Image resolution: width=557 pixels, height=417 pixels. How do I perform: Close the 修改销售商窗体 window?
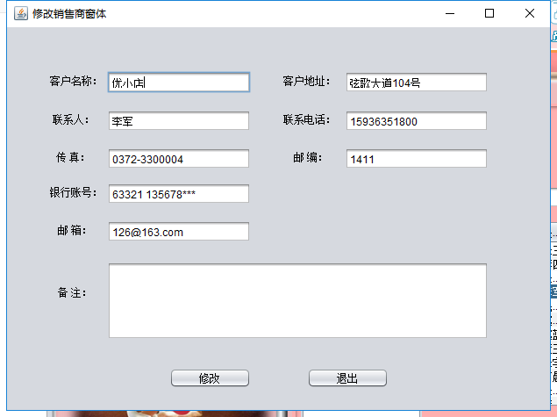(x=530, y=13)
